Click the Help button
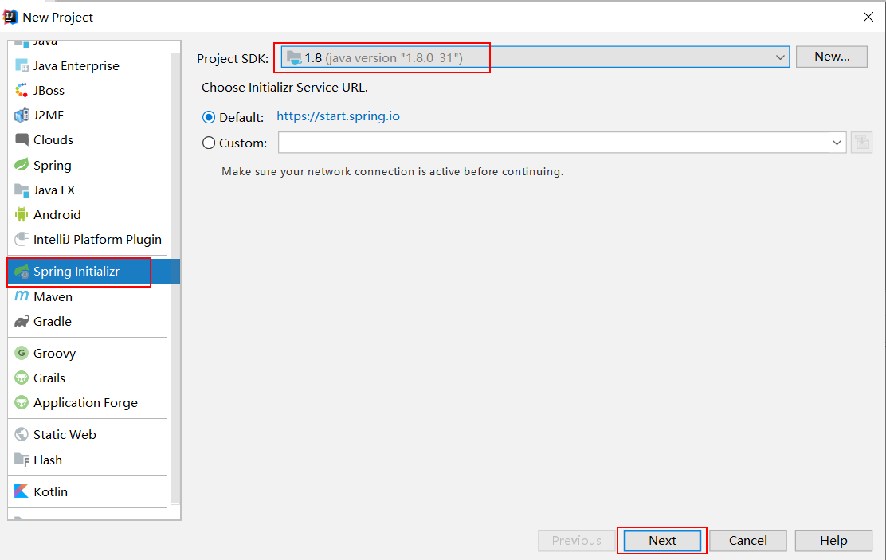This screenshot has height=560, width=886. (x=833, y=541)
